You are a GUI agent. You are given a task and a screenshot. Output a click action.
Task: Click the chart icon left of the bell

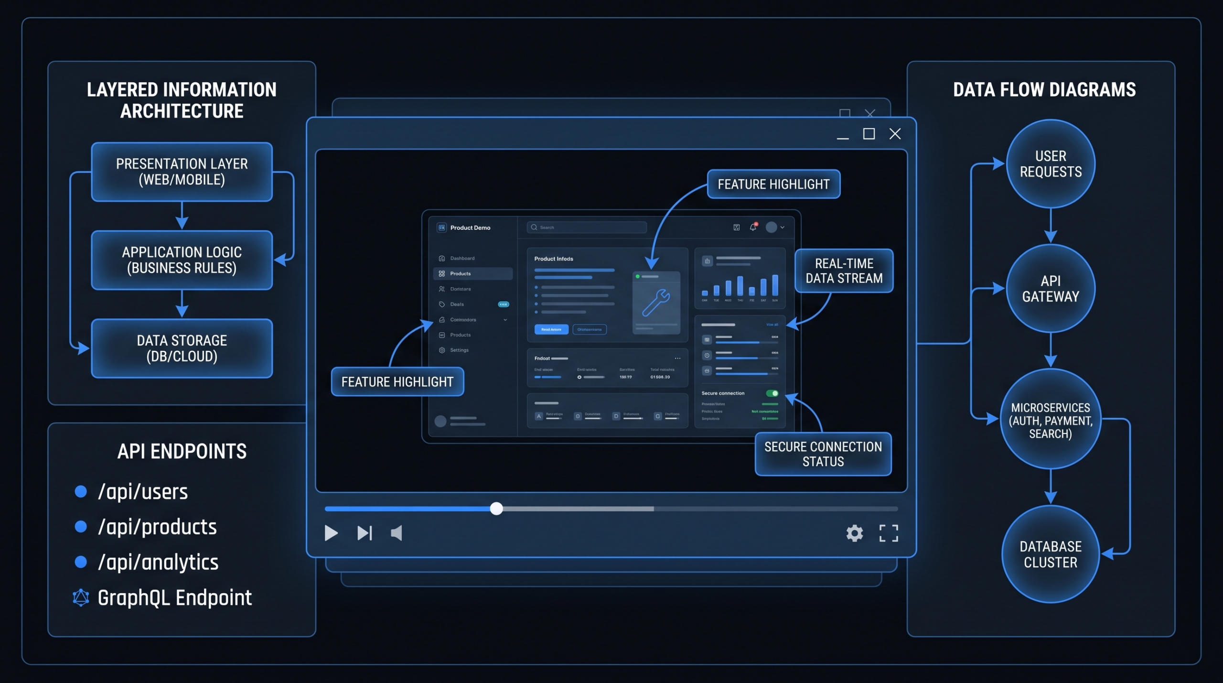(x=737, y=228)
